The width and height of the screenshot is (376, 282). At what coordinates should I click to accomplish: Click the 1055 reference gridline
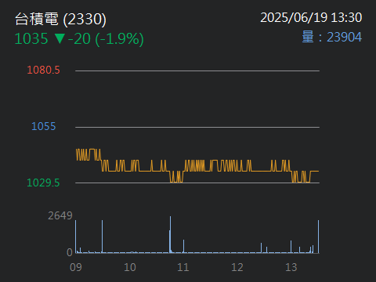pyautogui.click(x=197, y=127)
